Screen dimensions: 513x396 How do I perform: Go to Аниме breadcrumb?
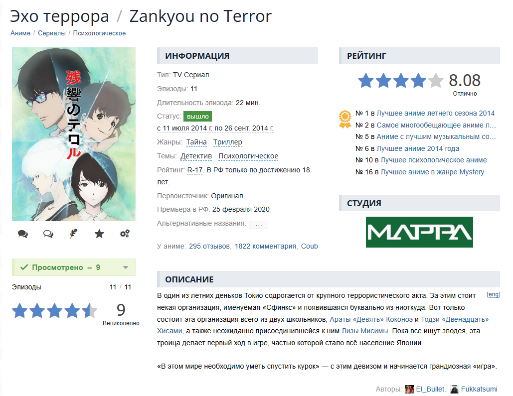20,33
